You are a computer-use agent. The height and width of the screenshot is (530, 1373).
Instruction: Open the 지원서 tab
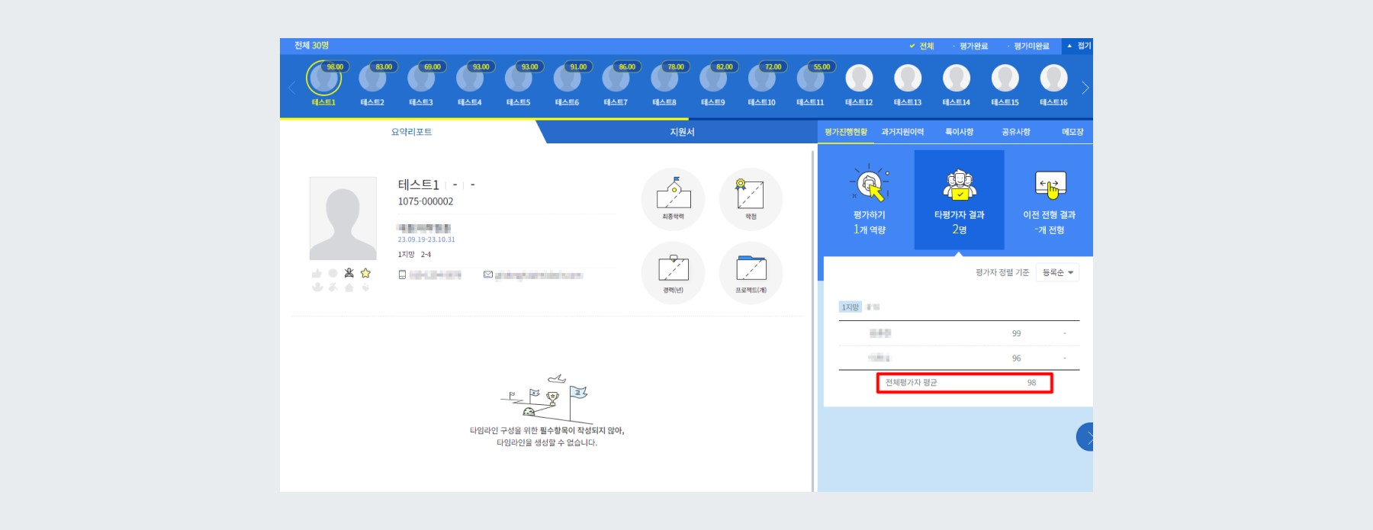click(x=682, y=132)
